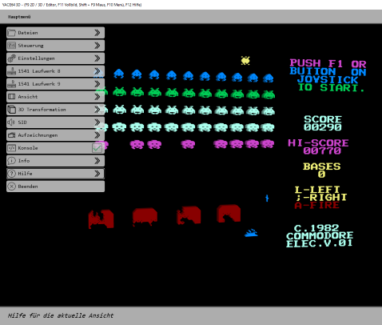Click the SCORE 00290 display

[x=323, y=123]
